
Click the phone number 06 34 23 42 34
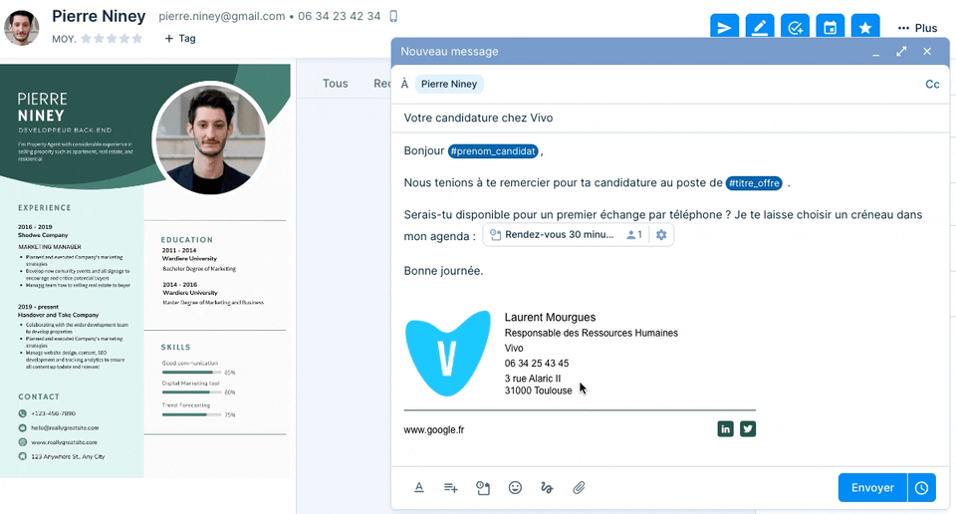click(339, 16)
